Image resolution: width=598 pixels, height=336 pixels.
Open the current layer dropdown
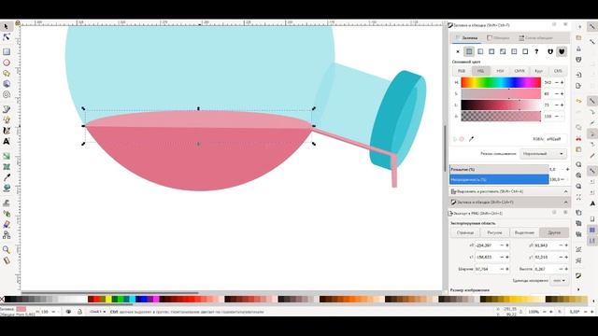click(97, 312)
